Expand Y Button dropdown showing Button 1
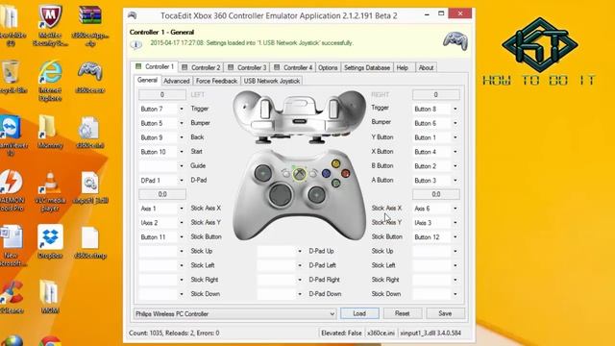This screenshot has height=346, width=615. [455, 137]
